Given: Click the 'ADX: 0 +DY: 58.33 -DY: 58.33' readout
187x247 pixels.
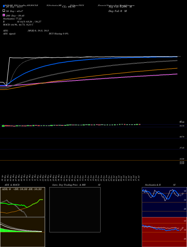Looking at the screenshot, I should coord(21,189).
